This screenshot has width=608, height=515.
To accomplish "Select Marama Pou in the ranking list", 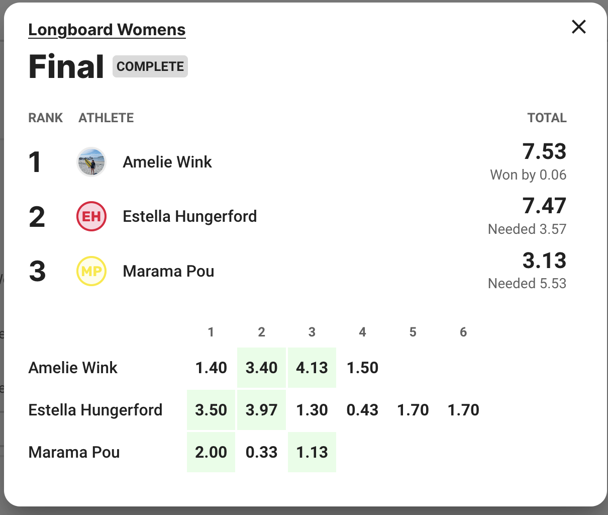I will pyautogui.click(x=168, y=271).
